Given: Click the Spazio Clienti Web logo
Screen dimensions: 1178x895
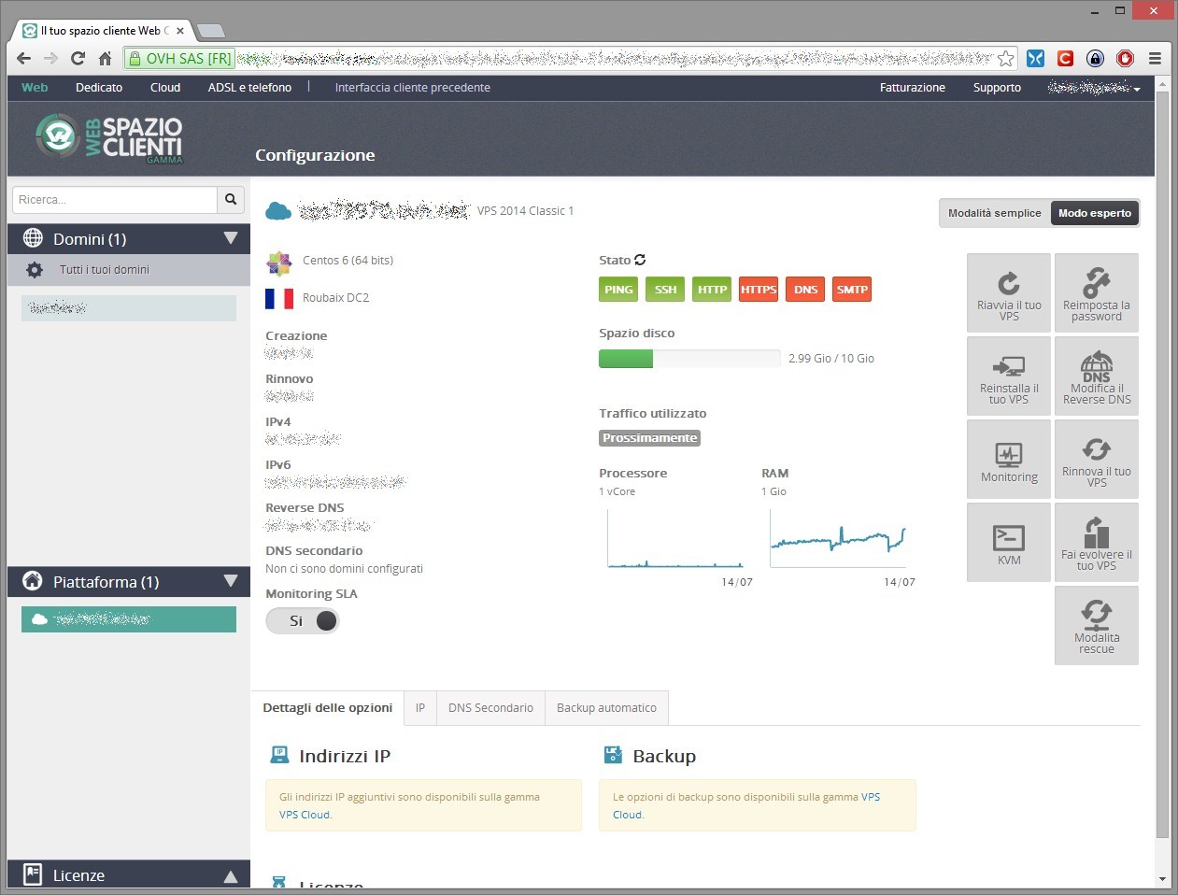Looking at the screenshot, I should 109,138.
